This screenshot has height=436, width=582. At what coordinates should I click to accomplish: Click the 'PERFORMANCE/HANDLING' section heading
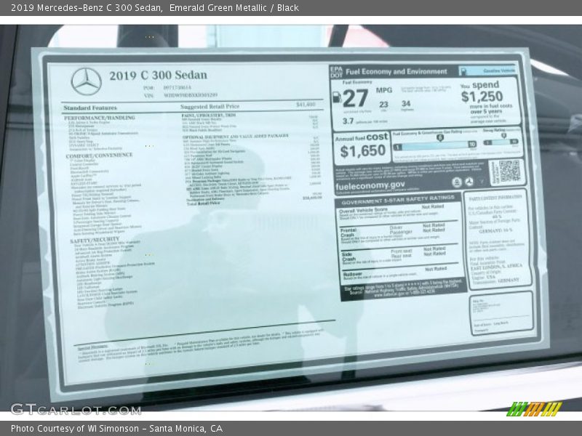[100, 118]
